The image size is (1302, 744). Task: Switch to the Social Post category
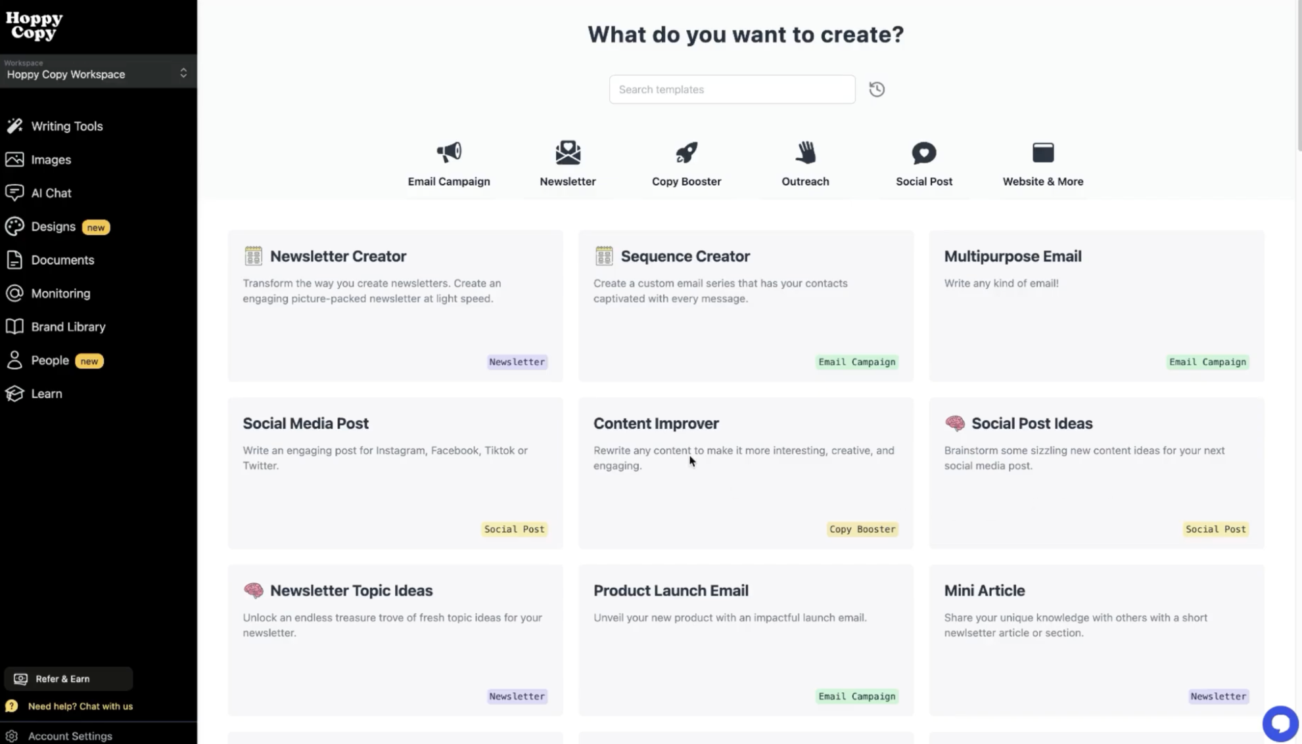click(x=923, y=163)
